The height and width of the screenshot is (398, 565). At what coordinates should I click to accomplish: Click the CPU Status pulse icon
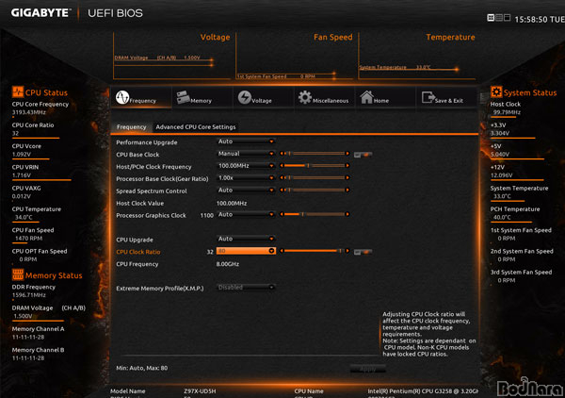point(17,91)
